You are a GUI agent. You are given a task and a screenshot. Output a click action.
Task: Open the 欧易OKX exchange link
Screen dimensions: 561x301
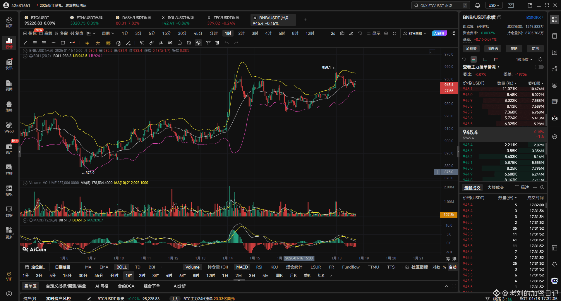tap(535, 17)
